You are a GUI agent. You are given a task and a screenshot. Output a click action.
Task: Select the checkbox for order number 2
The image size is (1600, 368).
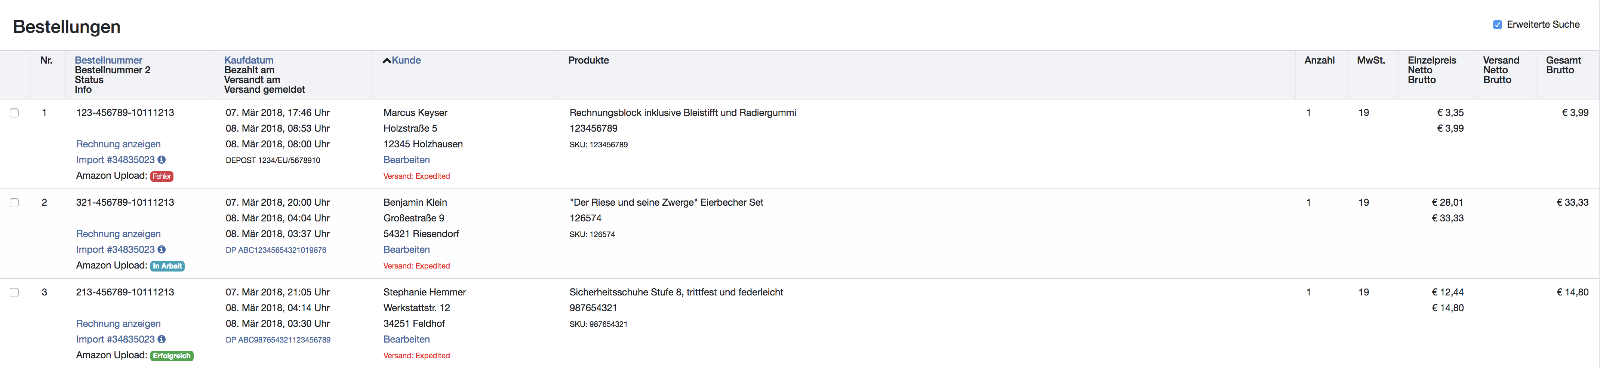14,203
